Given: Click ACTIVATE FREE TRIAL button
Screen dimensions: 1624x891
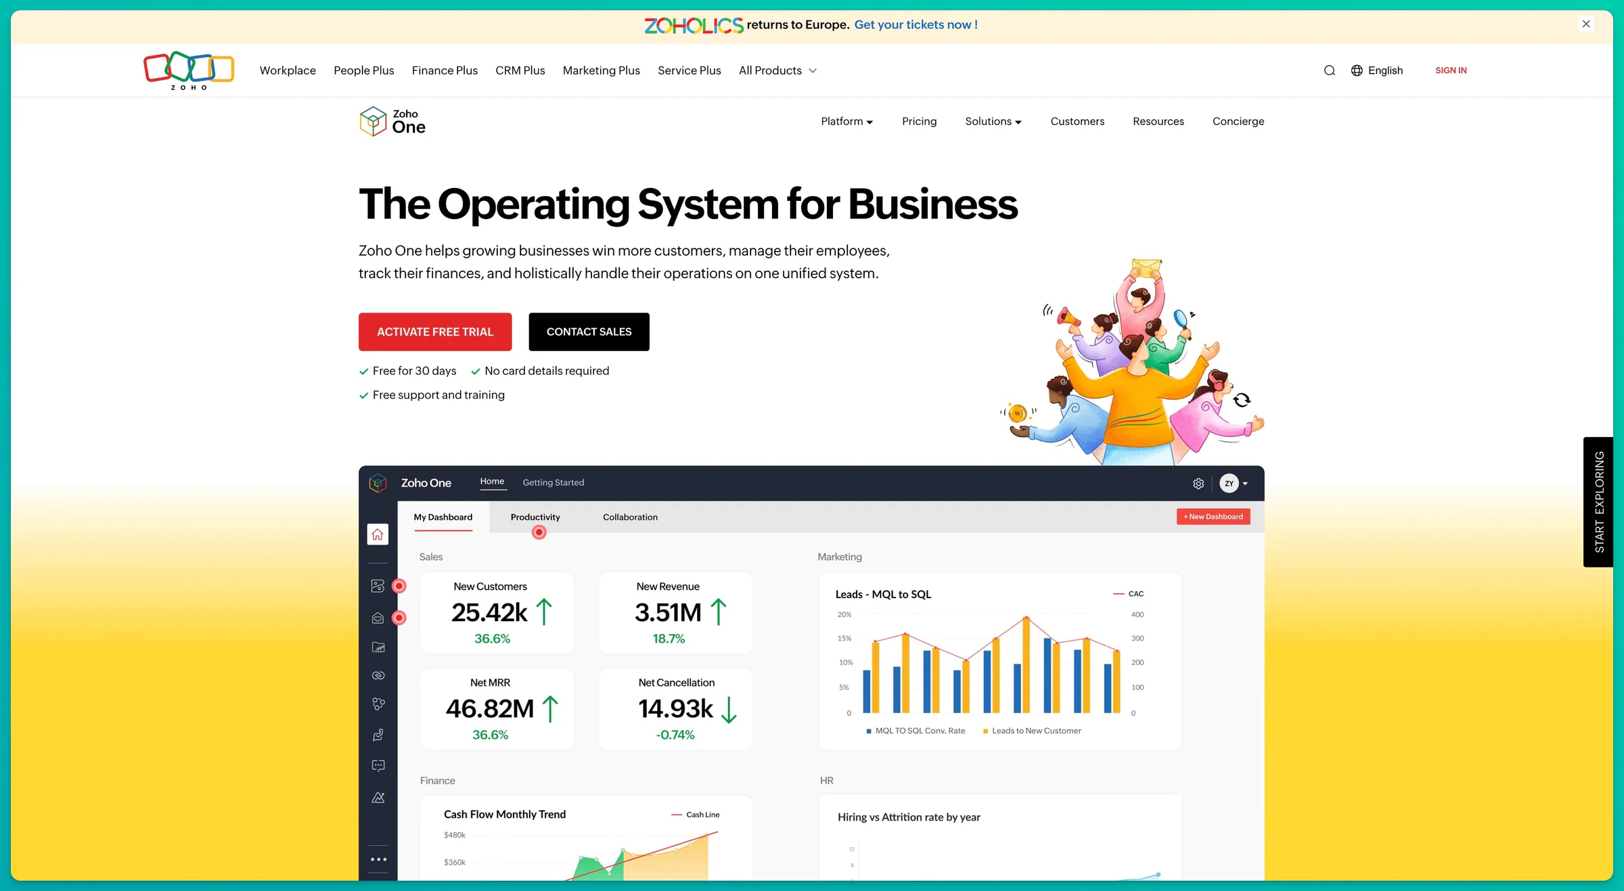Looking at the screenshot, I should click(x=435, y=332).
